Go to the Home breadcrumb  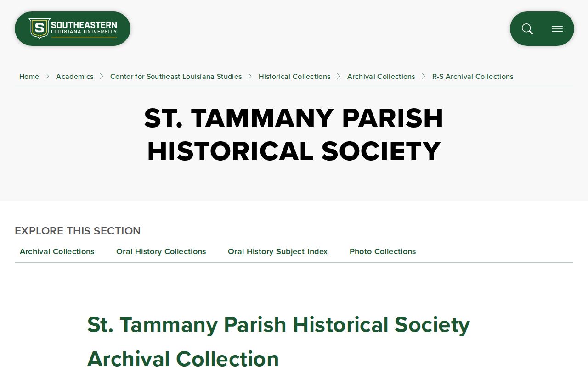tap(29, 77)
